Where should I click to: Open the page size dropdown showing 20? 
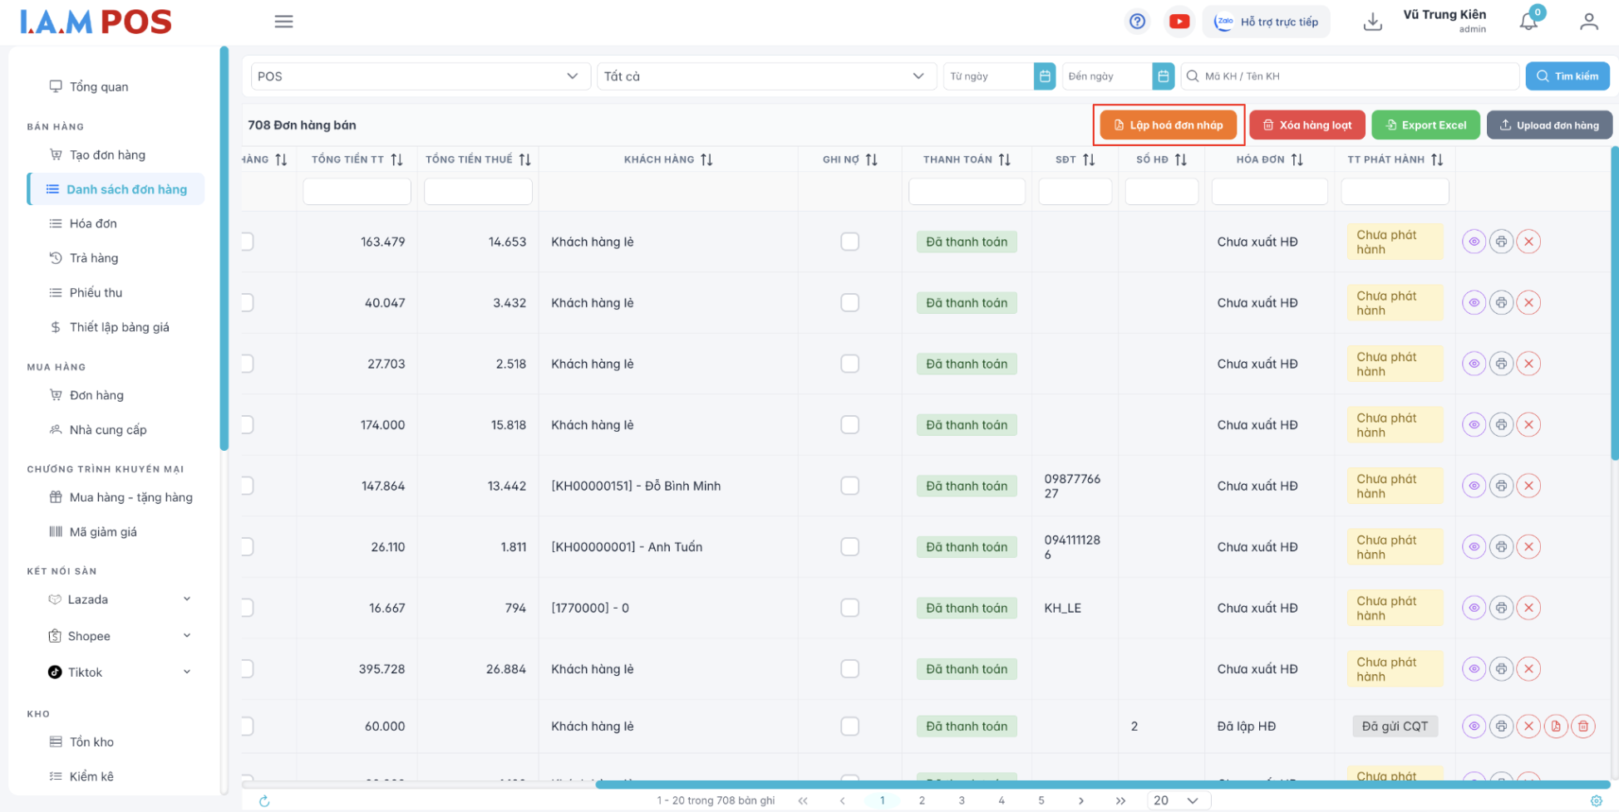(1178, 800)
